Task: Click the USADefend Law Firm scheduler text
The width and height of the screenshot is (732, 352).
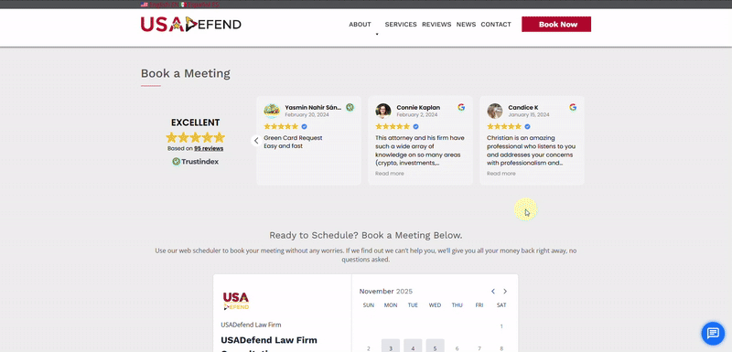Action: pyautogui.click(x=251, y=325)
